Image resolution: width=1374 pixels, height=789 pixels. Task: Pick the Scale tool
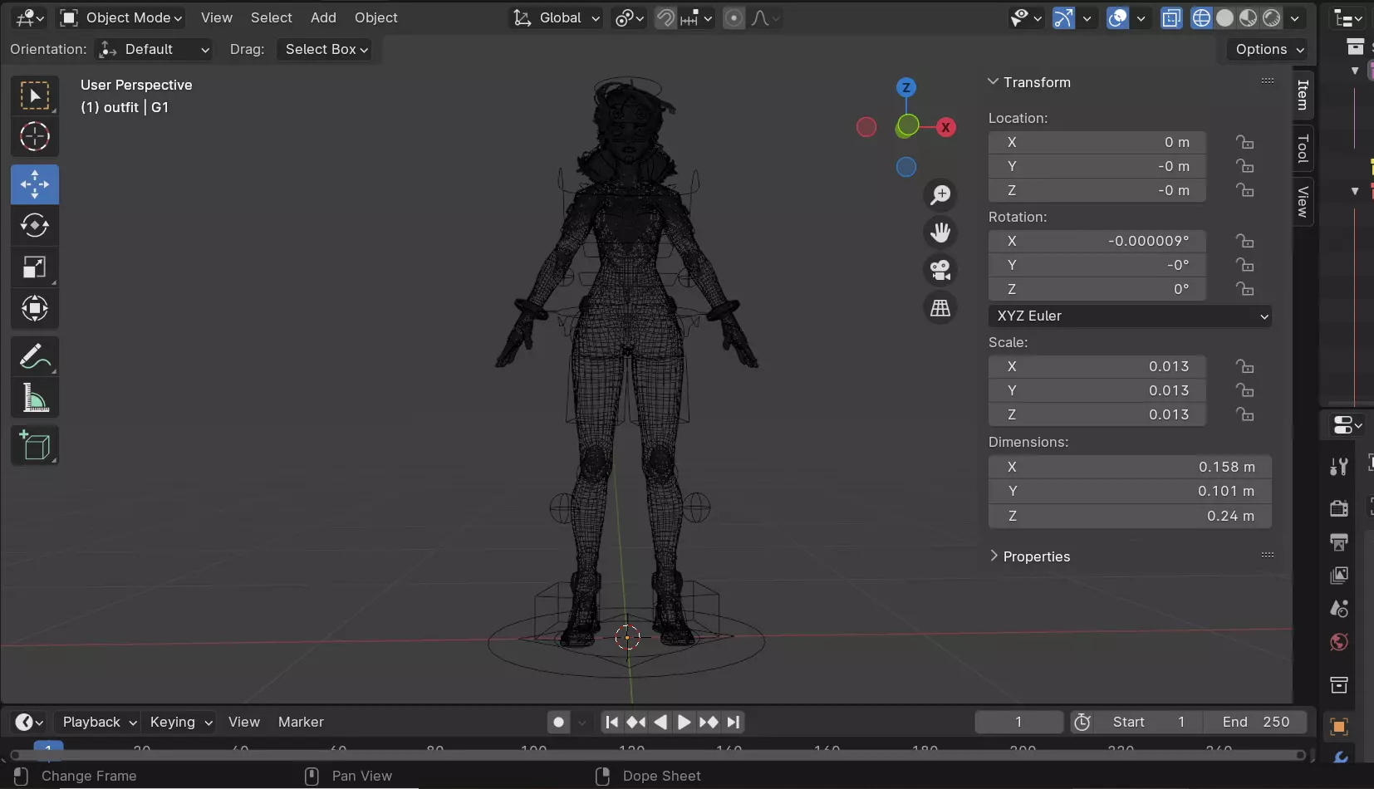click(35, 267)
